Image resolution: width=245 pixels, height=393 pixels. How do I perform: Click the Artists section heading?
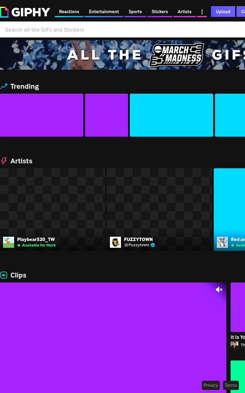coord(21,161)
